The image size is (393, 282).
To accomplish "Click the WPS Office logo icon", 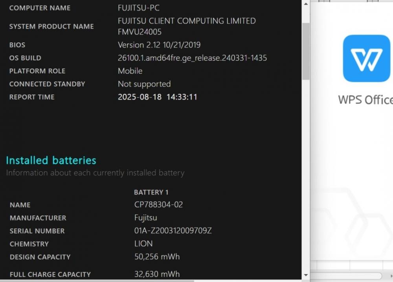I will click(366, 58).
